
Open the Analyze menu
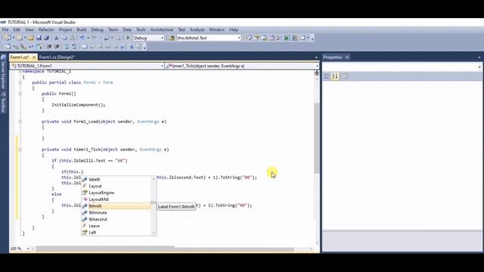click(x=197, y=29)
